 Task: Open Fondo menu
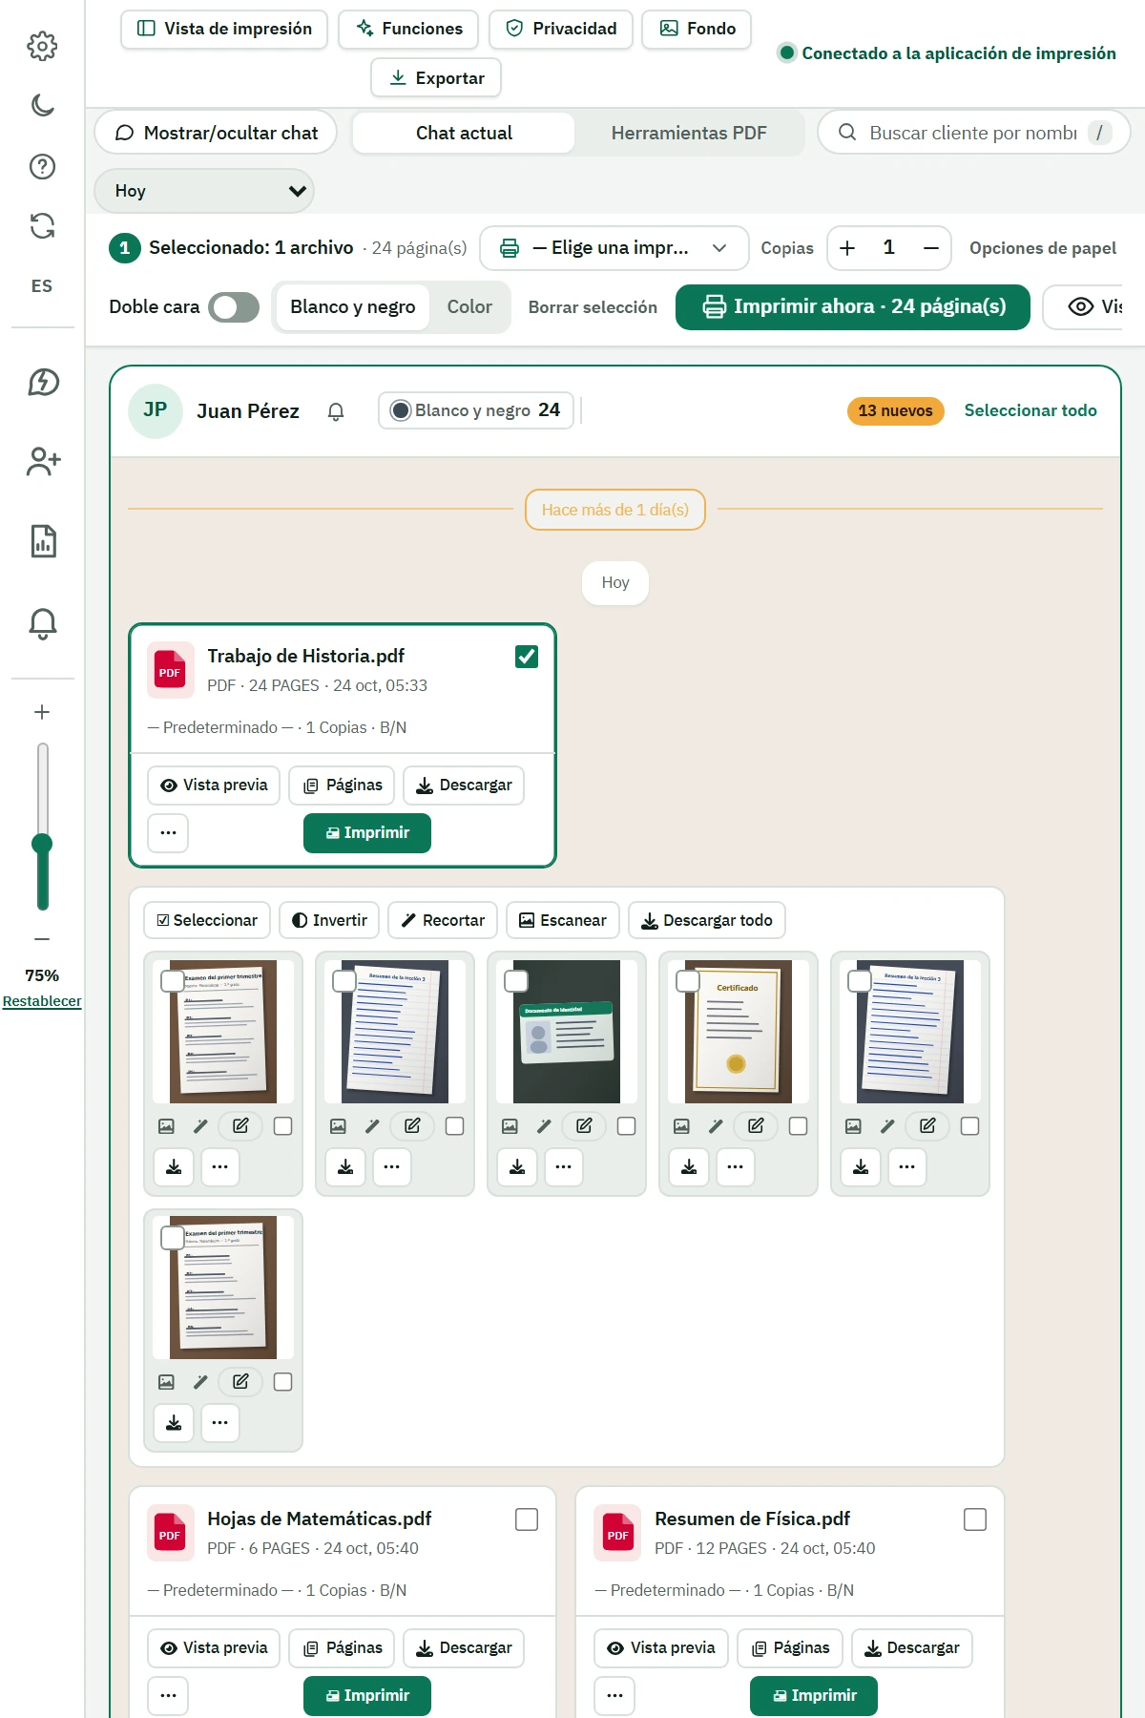pos(697,29)
